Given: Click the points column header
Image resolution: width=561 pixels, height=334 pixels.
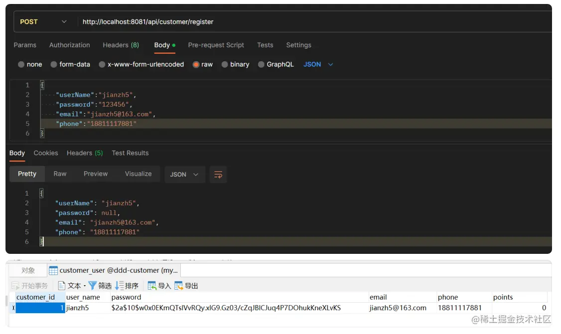Looking at the screenshot, I should (x=520, y=297).
